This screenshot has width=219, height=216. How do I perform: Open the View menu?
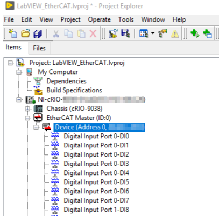[46, 19]
